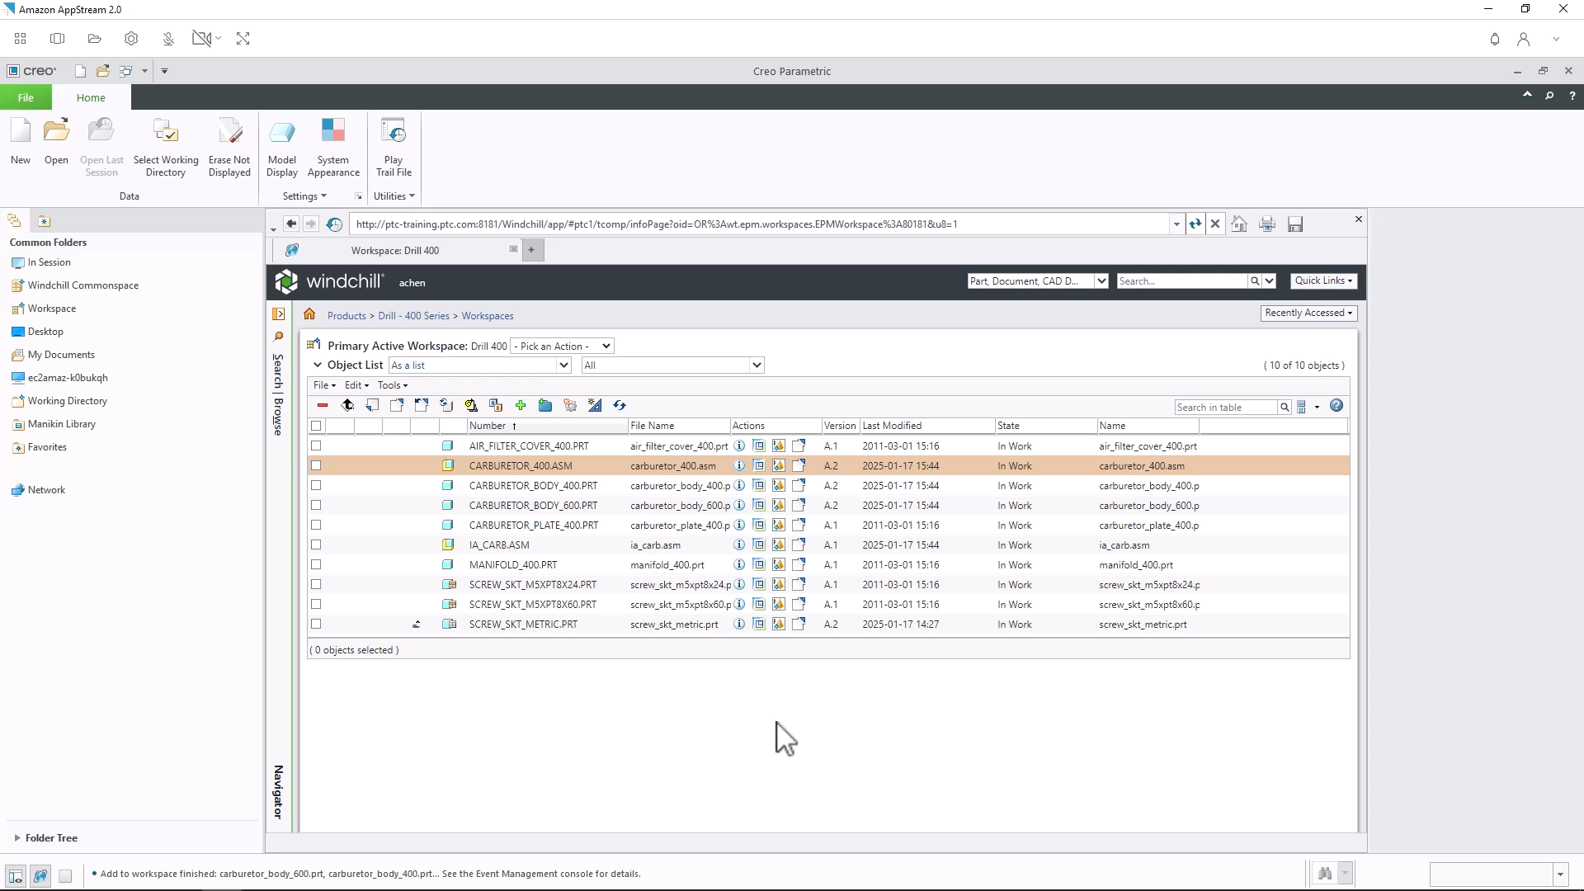The height and width of the screenshot is (891, 1584).
Task: Click the green Add to Workspace plus icon
Action: coord(521,405)
